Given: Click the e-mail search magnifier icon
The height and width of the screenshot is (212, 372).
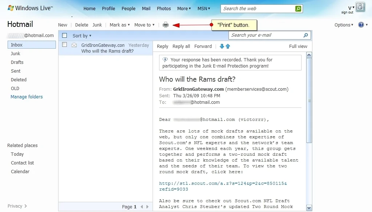Looking at the screenshot, I should point(306,35).
